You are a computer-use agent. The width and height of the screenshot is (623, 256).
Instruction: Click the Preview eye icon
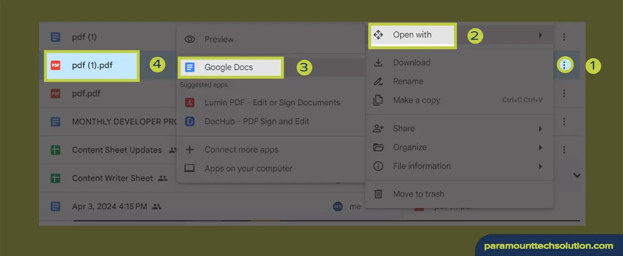point(190,39)
